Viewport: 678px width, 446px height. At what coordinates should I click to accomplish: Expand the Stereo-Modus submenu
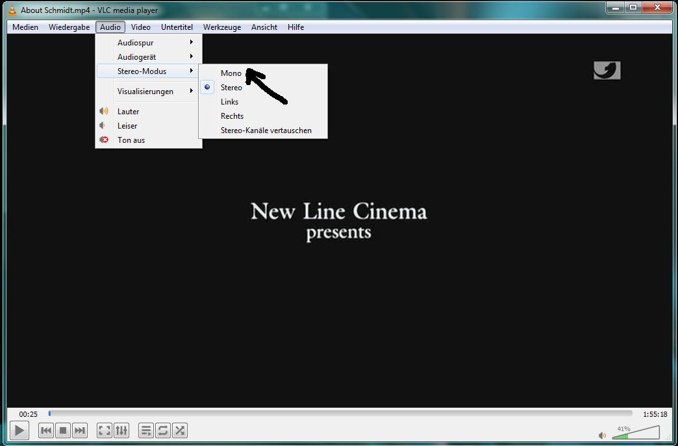(x=149, y=71)
